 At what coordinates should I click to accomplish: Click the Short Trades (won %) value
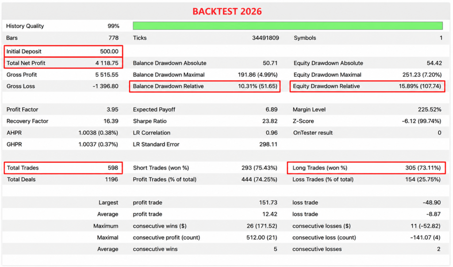tap(259, 168)
